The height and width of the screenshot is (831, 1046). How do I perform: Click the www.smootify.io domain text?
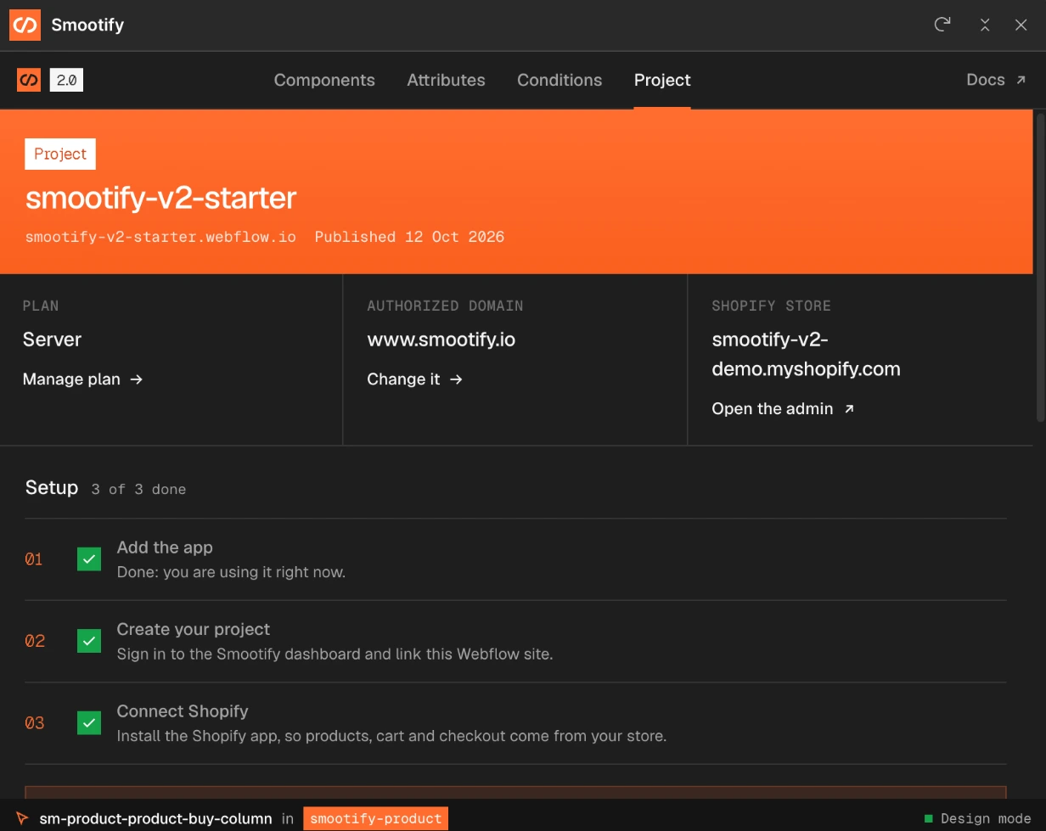tap(441, 340)
